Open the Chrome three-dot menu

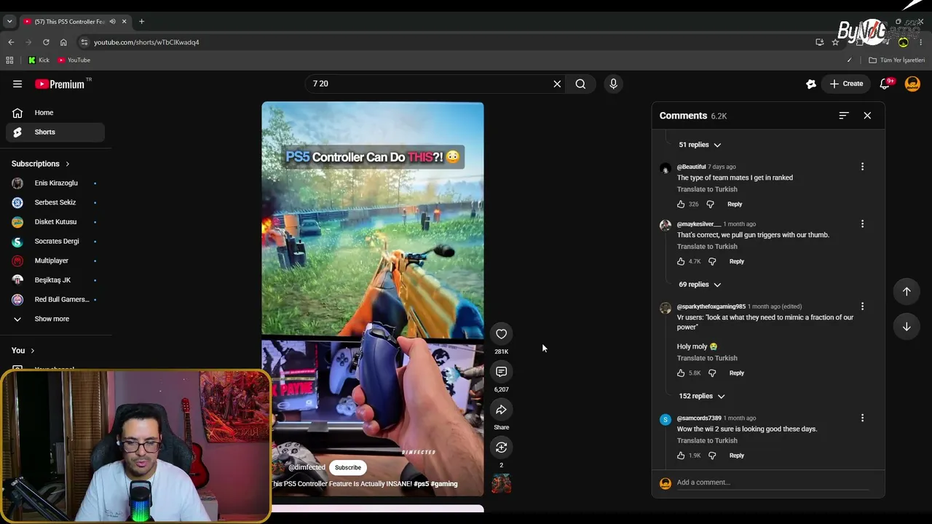[x=921, y=42]
